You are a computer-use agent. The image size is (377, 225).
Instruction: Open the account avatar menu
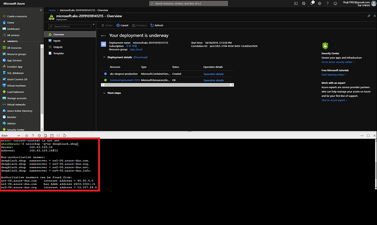pos(373,3)
